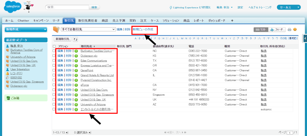Click the List view リスト button
Image resolution: width=307 pixels, height=136 pixels.
click(x=261, y=30)
